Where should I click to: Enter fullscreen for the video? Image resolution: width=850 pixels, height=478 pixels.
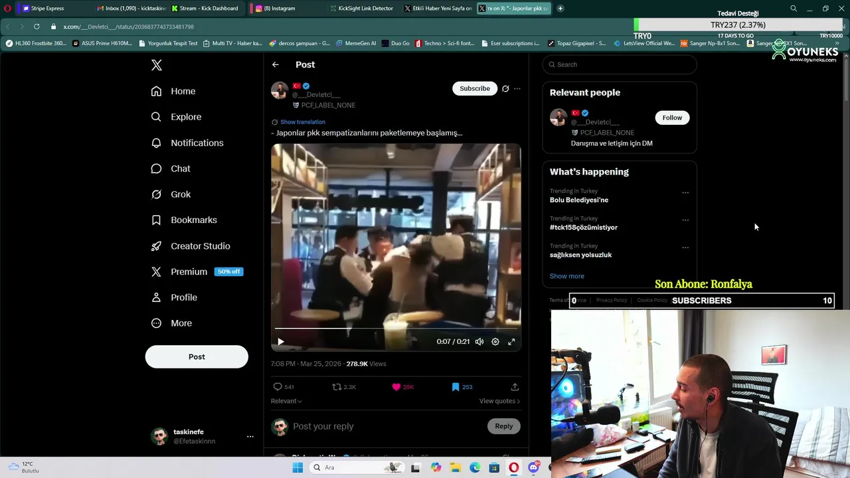click(511, 342)
